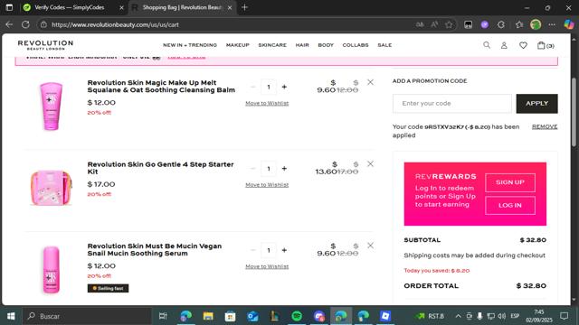Open Go Gentle 4 Step Starter Kit title
Image resolution: width=579 pixels, height=325 pixels.
tap(160, 168)
